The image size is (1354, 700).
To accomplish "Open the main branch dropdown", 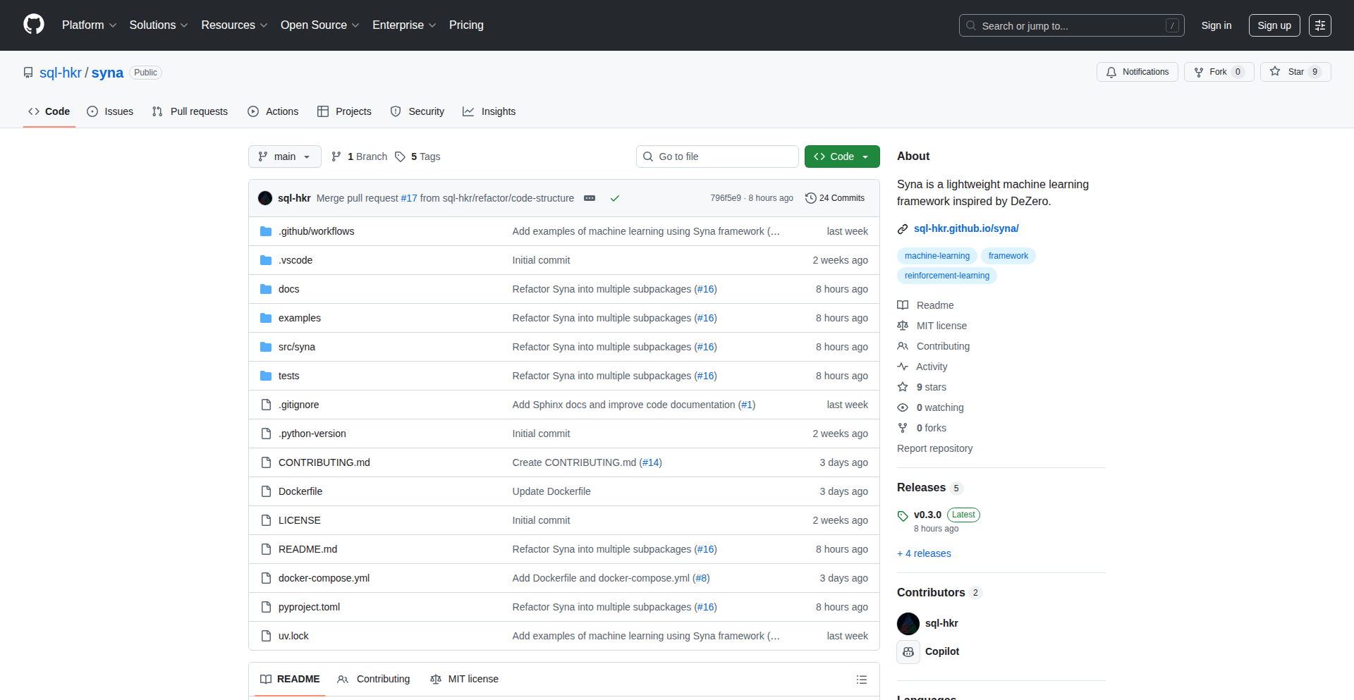I will tap(284, 156).
